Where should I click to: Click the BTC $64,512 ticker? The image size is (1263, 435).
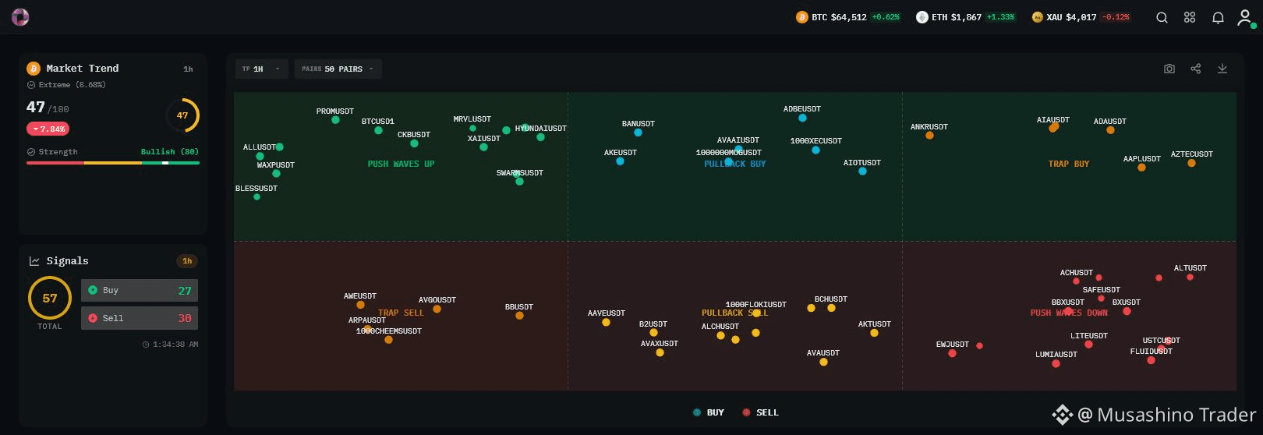847,17
